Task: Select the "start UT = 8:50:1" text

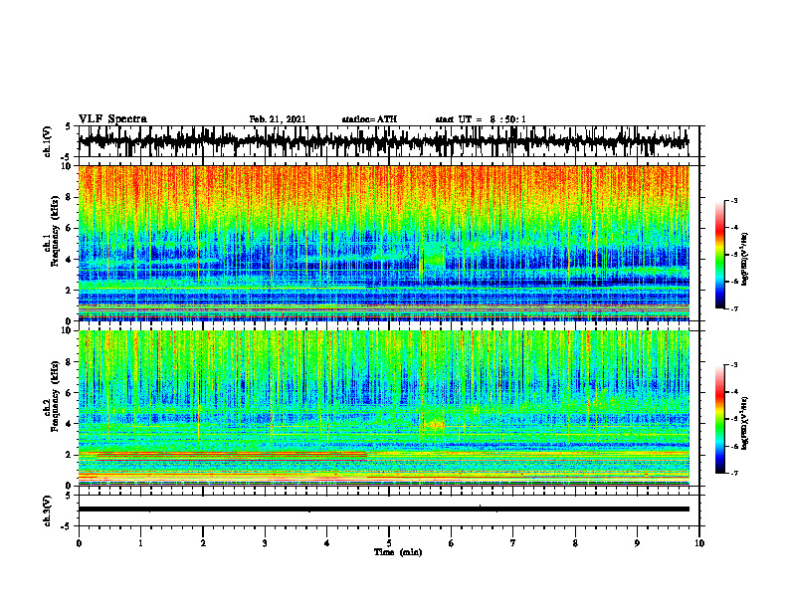Action: [x=481, y=119]
